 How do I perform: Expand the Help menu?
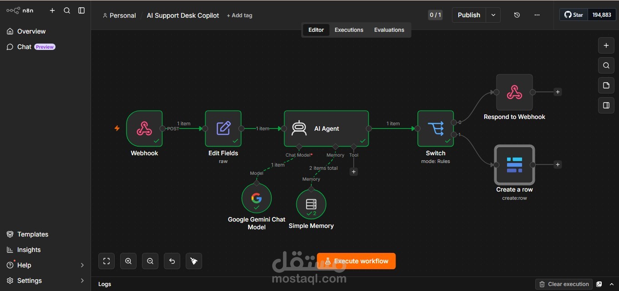46,265
